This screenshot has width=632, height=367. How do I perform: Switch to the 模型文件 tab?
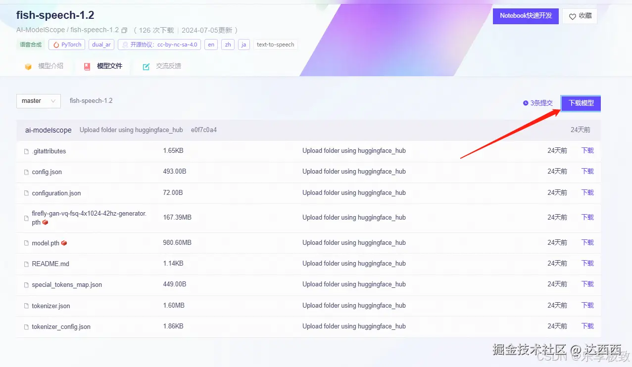tap(103, 66)
